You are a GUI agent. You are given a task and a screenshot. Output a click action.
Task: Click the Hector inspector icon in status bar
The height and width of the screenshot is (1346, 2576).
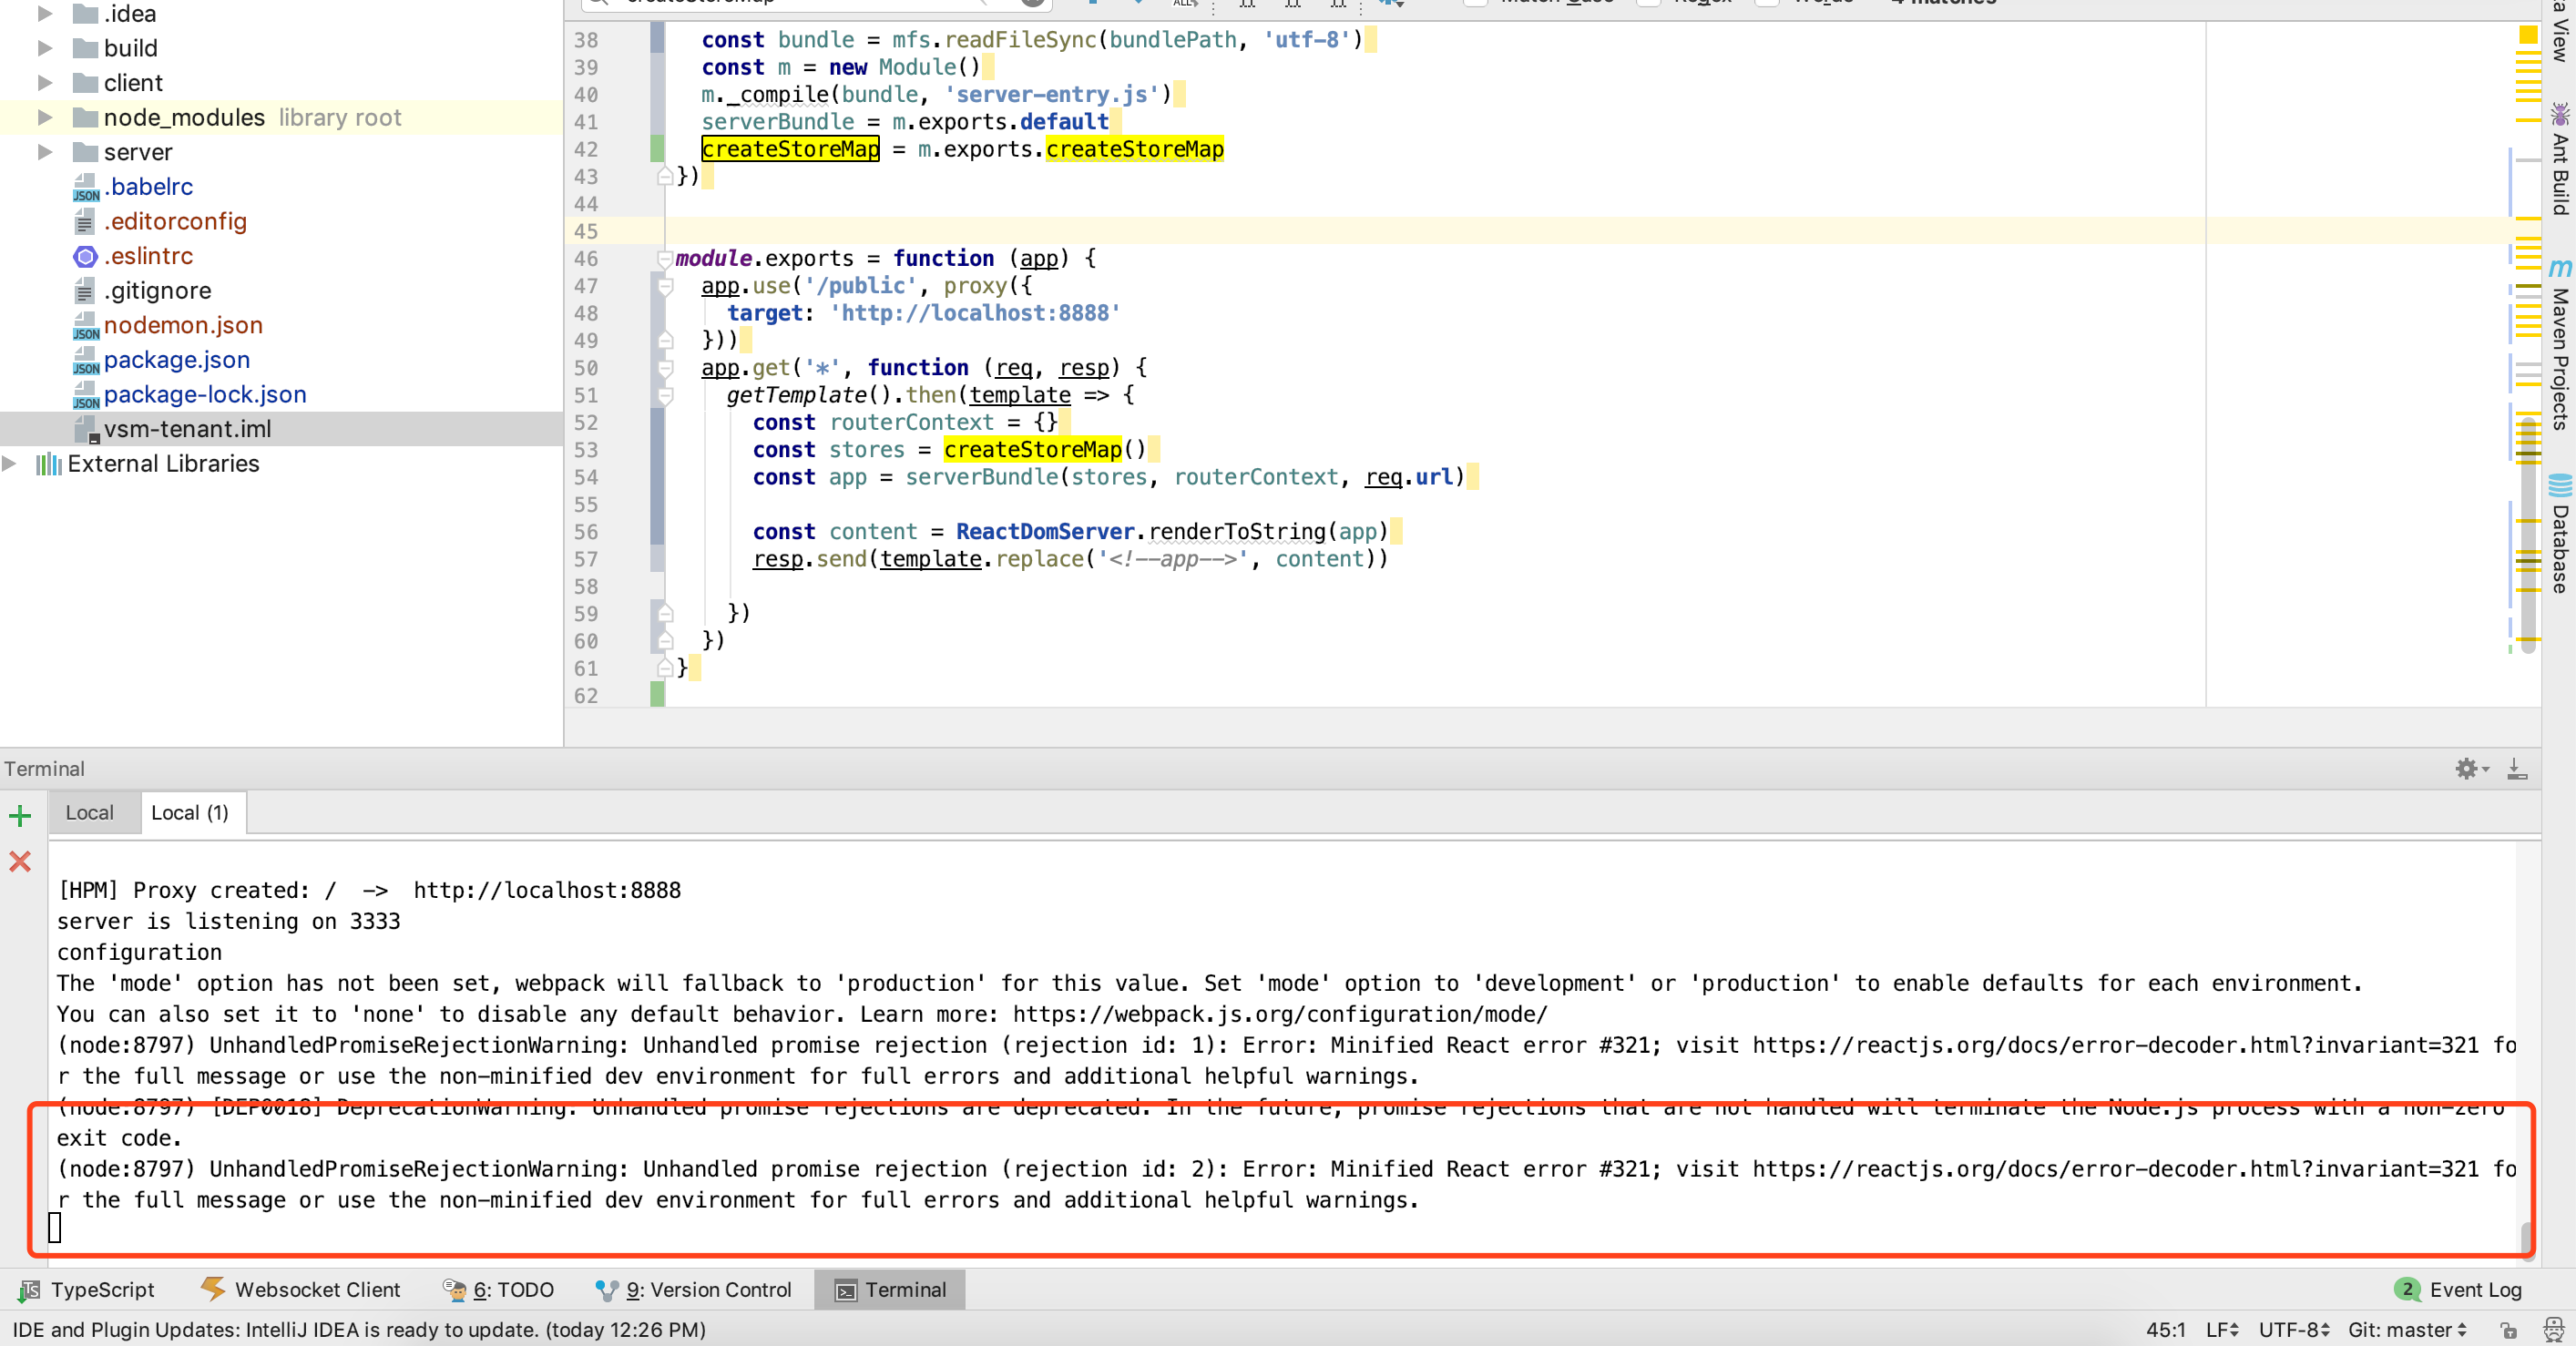point(2553,1330)
